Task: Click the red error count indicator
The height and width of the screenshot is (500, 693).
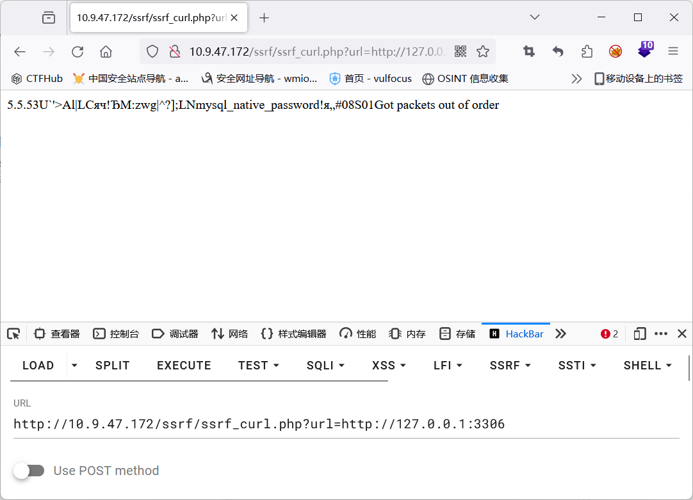Action: pyautogui.click(x=610, y=334)
